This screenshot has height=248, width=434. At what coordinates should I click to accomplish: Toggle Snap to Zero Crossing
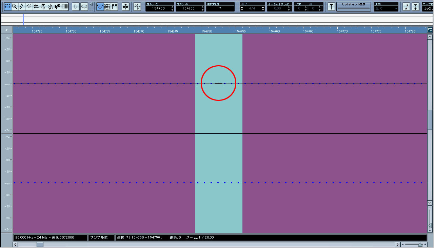click(137, 6)
